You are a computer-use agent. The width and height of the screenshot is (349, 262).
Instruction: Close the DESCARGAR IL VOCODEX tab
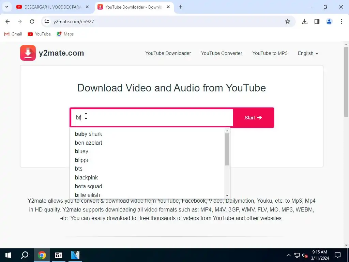(x=87, y=7)
